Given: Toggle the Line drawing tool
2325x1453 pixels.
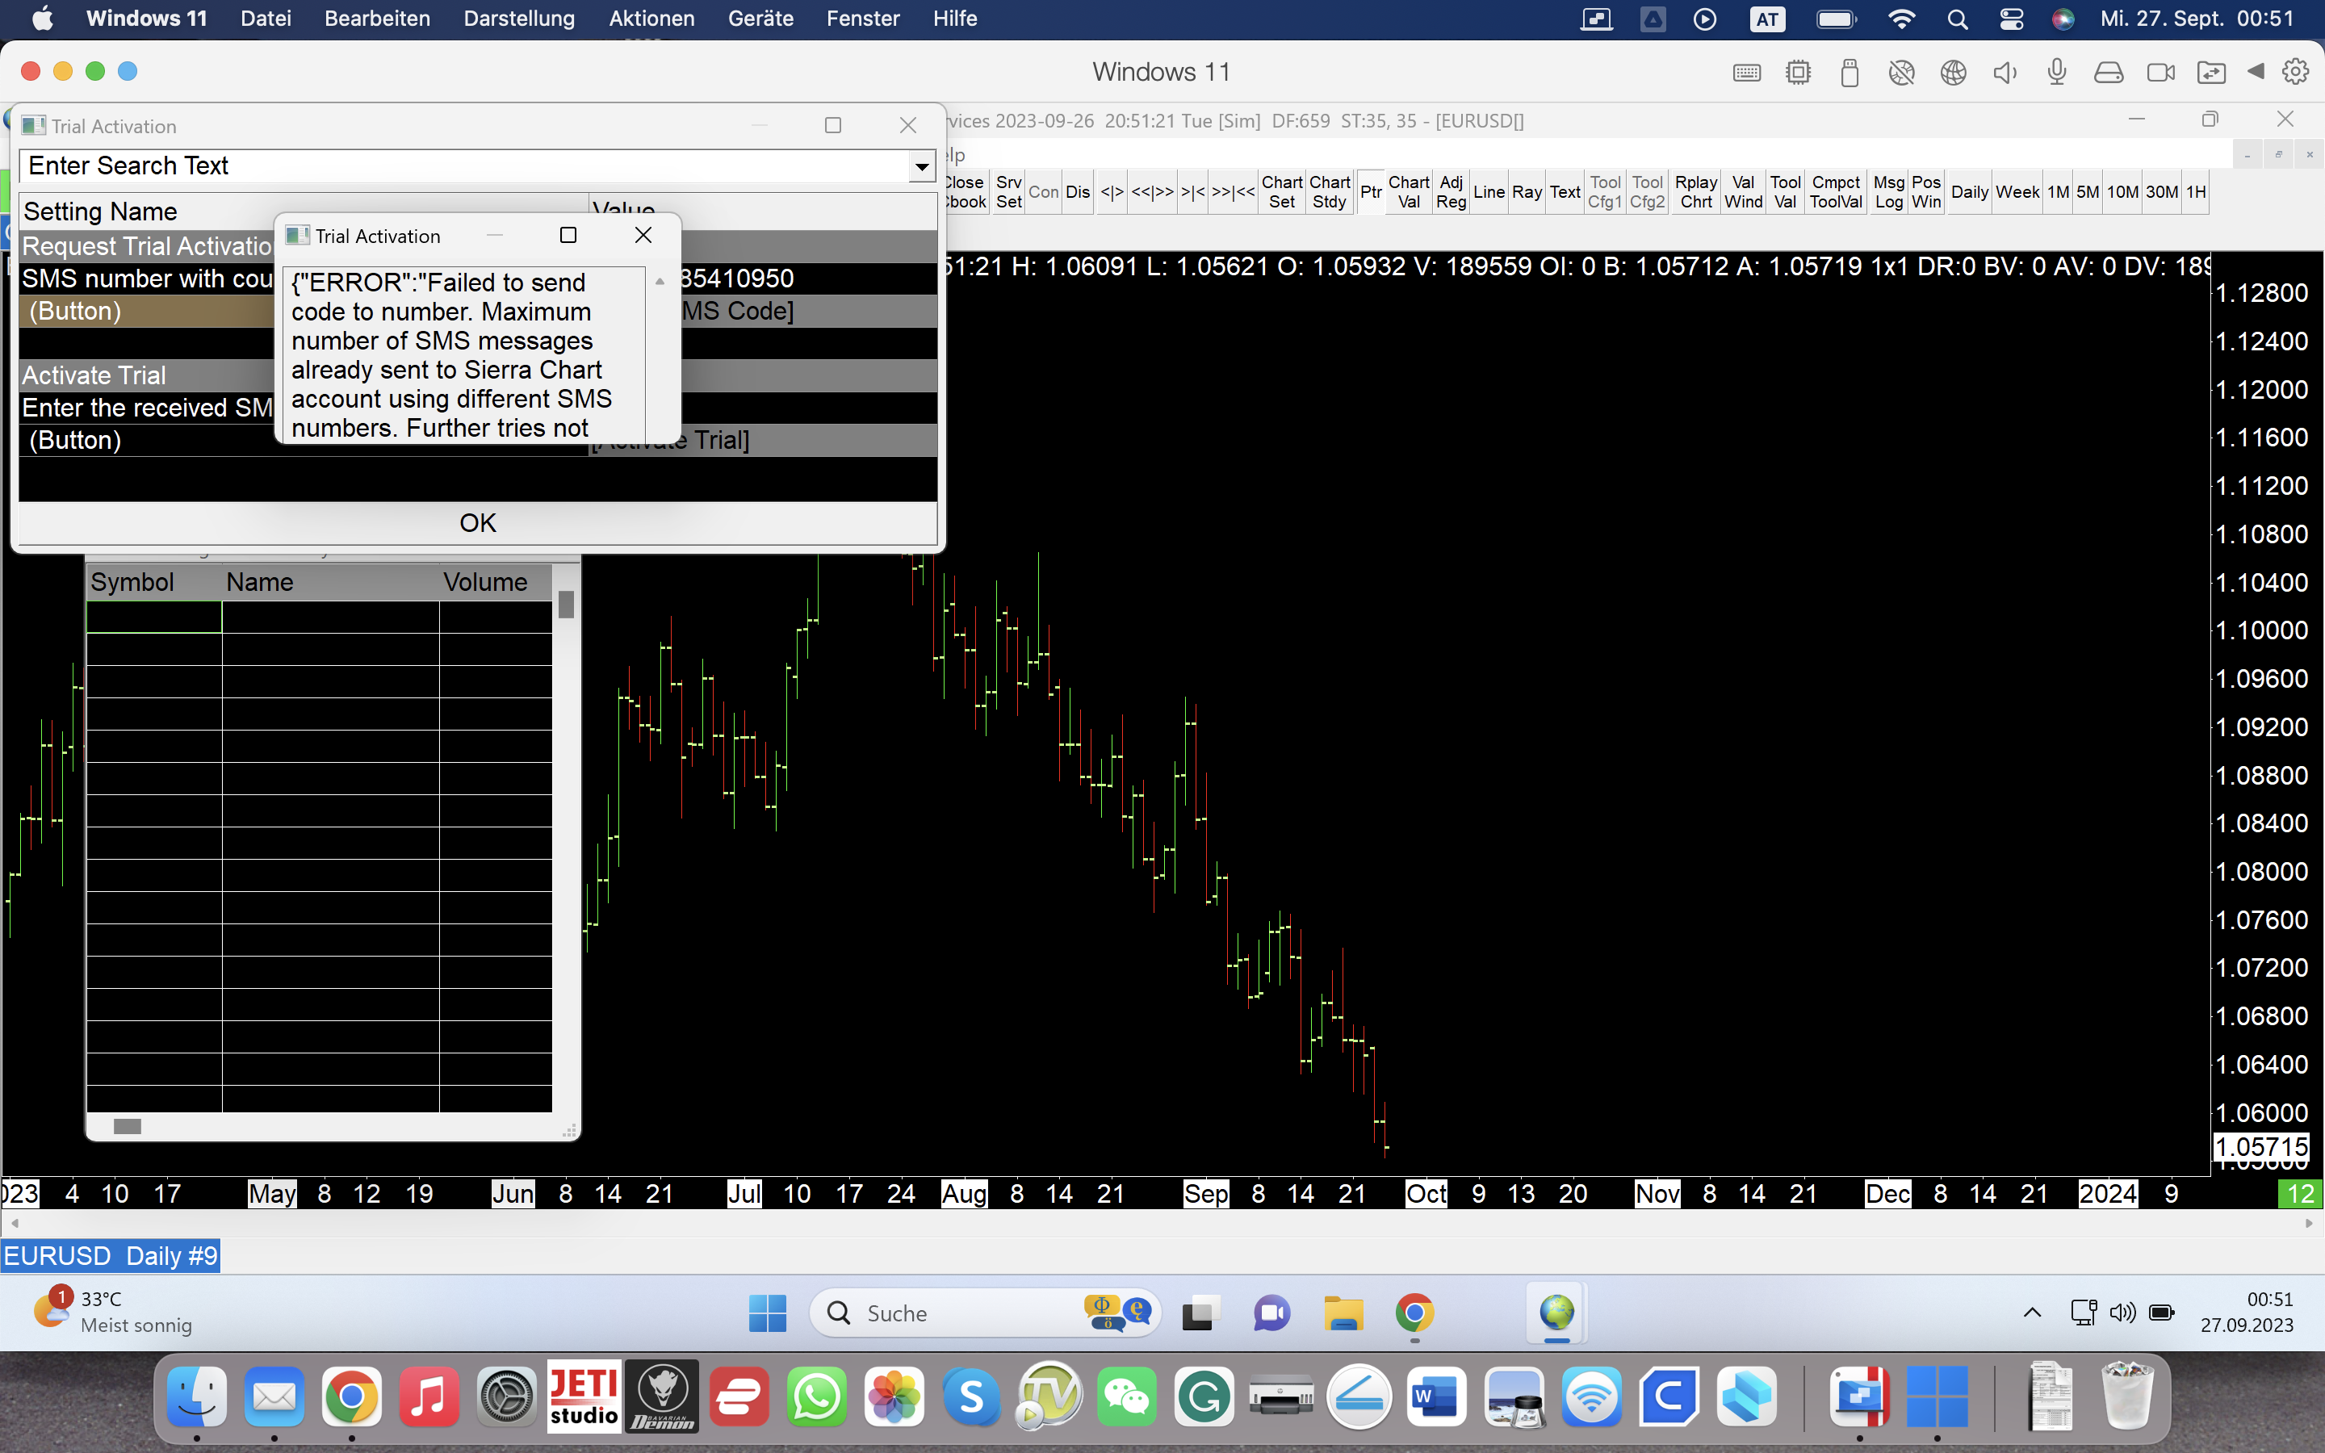Looking at the screenshot, I should point(1488,192).
